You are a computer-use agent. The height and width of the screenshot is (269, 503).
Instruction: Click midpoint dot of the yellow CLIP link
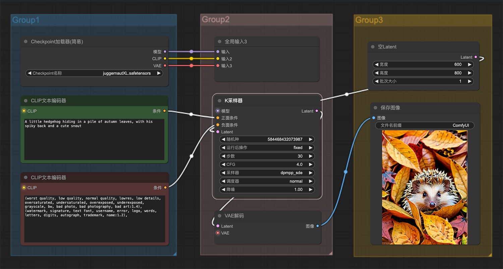pos(191,58)
